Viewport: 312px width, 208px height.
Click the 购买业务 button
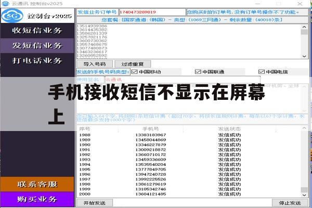pos(37,199)
